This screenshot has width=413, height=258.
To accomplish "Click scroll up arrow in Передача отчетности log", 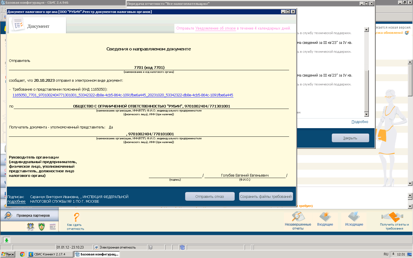I will click(x=366, y=30).
